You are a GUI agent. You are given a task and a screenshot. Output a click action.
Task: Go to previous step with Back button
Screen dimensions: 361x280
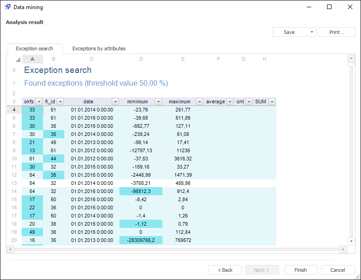(225, 270)
